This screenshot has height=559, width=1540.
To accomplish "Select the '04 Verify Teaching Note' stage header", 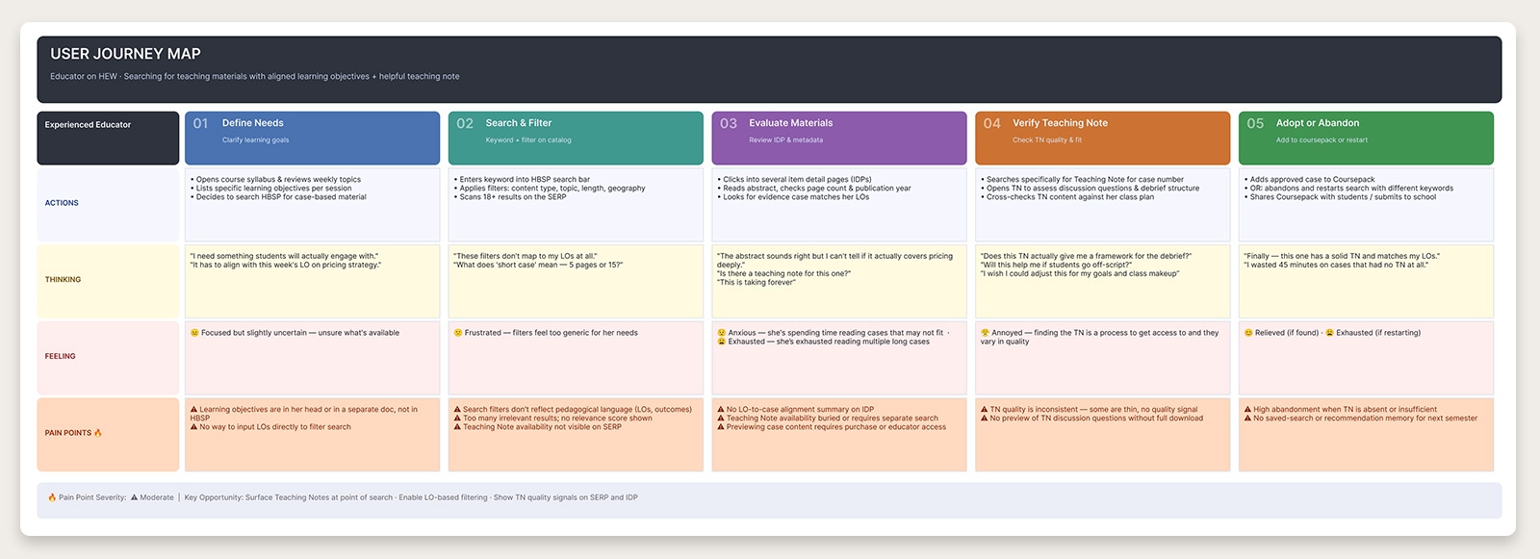I will point(1103,139).
